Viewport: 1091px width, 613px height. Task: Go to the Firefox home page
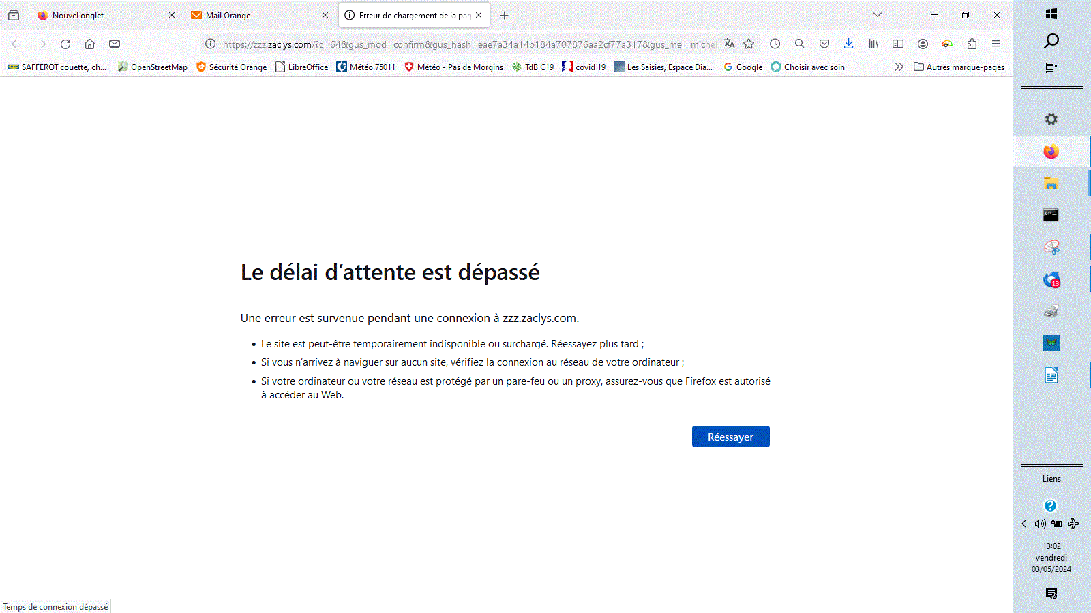(89, 44)
